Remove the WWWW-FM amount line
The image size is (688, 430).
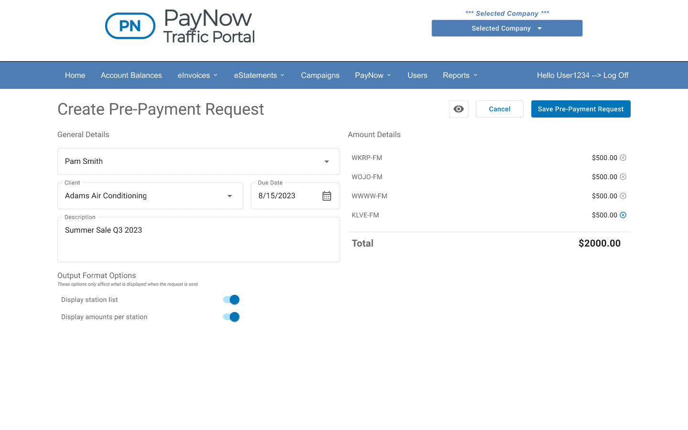pyautogui.click(x=623, y=196)
